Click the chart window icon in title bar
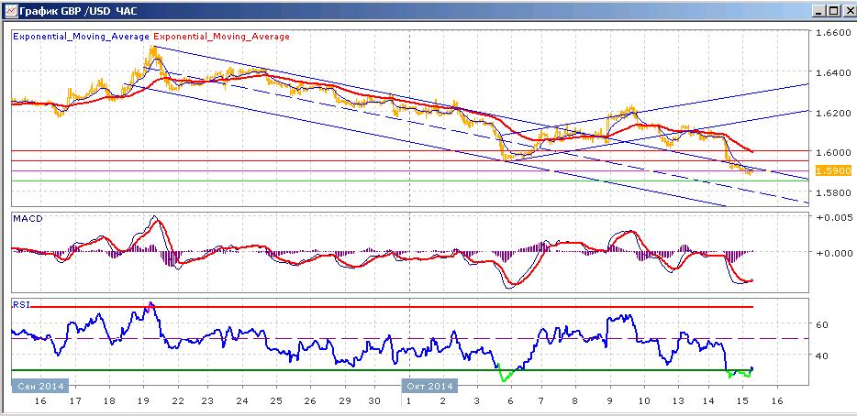This screenshot has height=416, width=857. pyautogui.click(x=10, y=10)
